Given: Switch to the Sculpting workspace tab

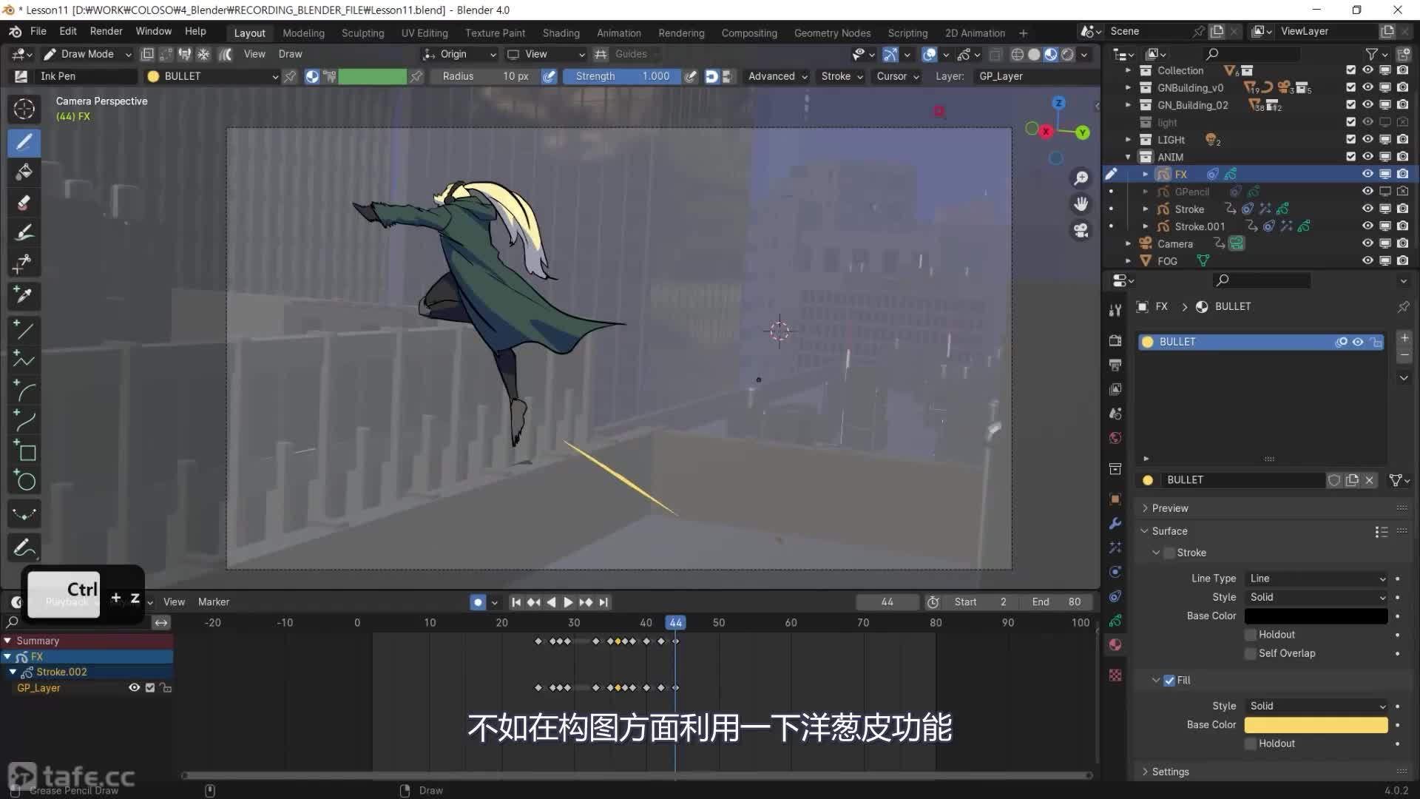Looking at the screenshot, I should (362, 33).
